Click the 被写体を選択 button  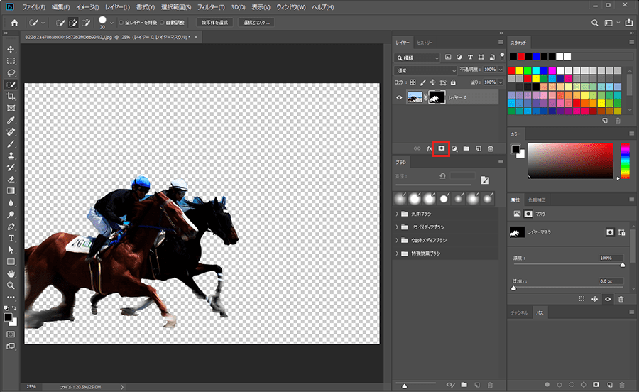[214, 23]
